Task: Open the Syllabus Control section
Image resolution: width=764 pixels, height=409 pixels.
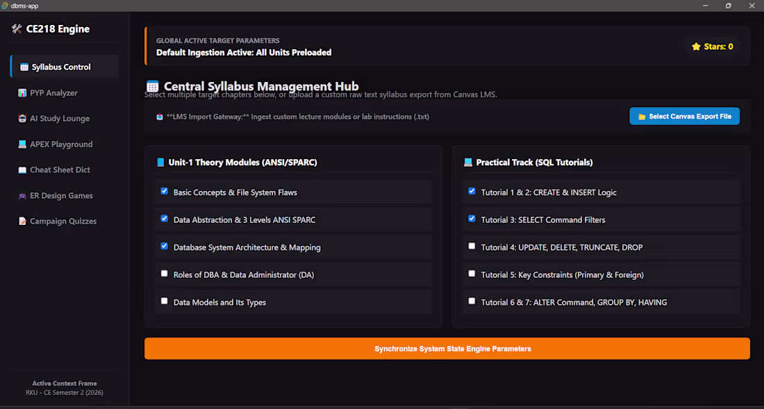Action: (65, 67)
